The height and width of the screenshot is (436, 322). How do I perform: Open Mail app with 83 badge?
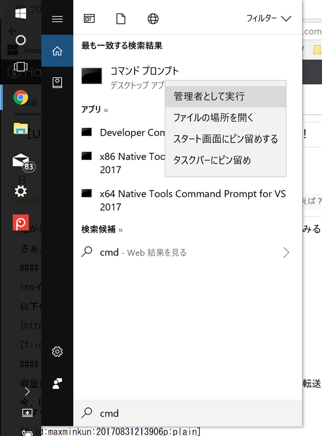coord(23,163)
